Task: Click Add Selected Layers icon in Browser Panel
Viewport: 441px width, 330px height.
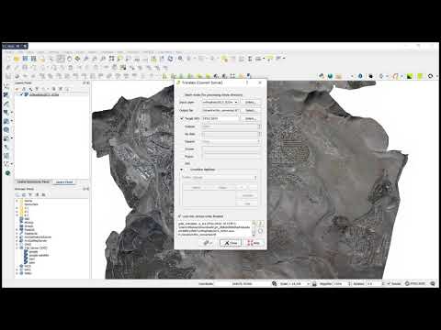Action: click(x=17, y=194)
